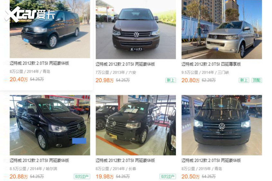
Task: Click the title of the 19.98万 listing
Action: [125, 160]
